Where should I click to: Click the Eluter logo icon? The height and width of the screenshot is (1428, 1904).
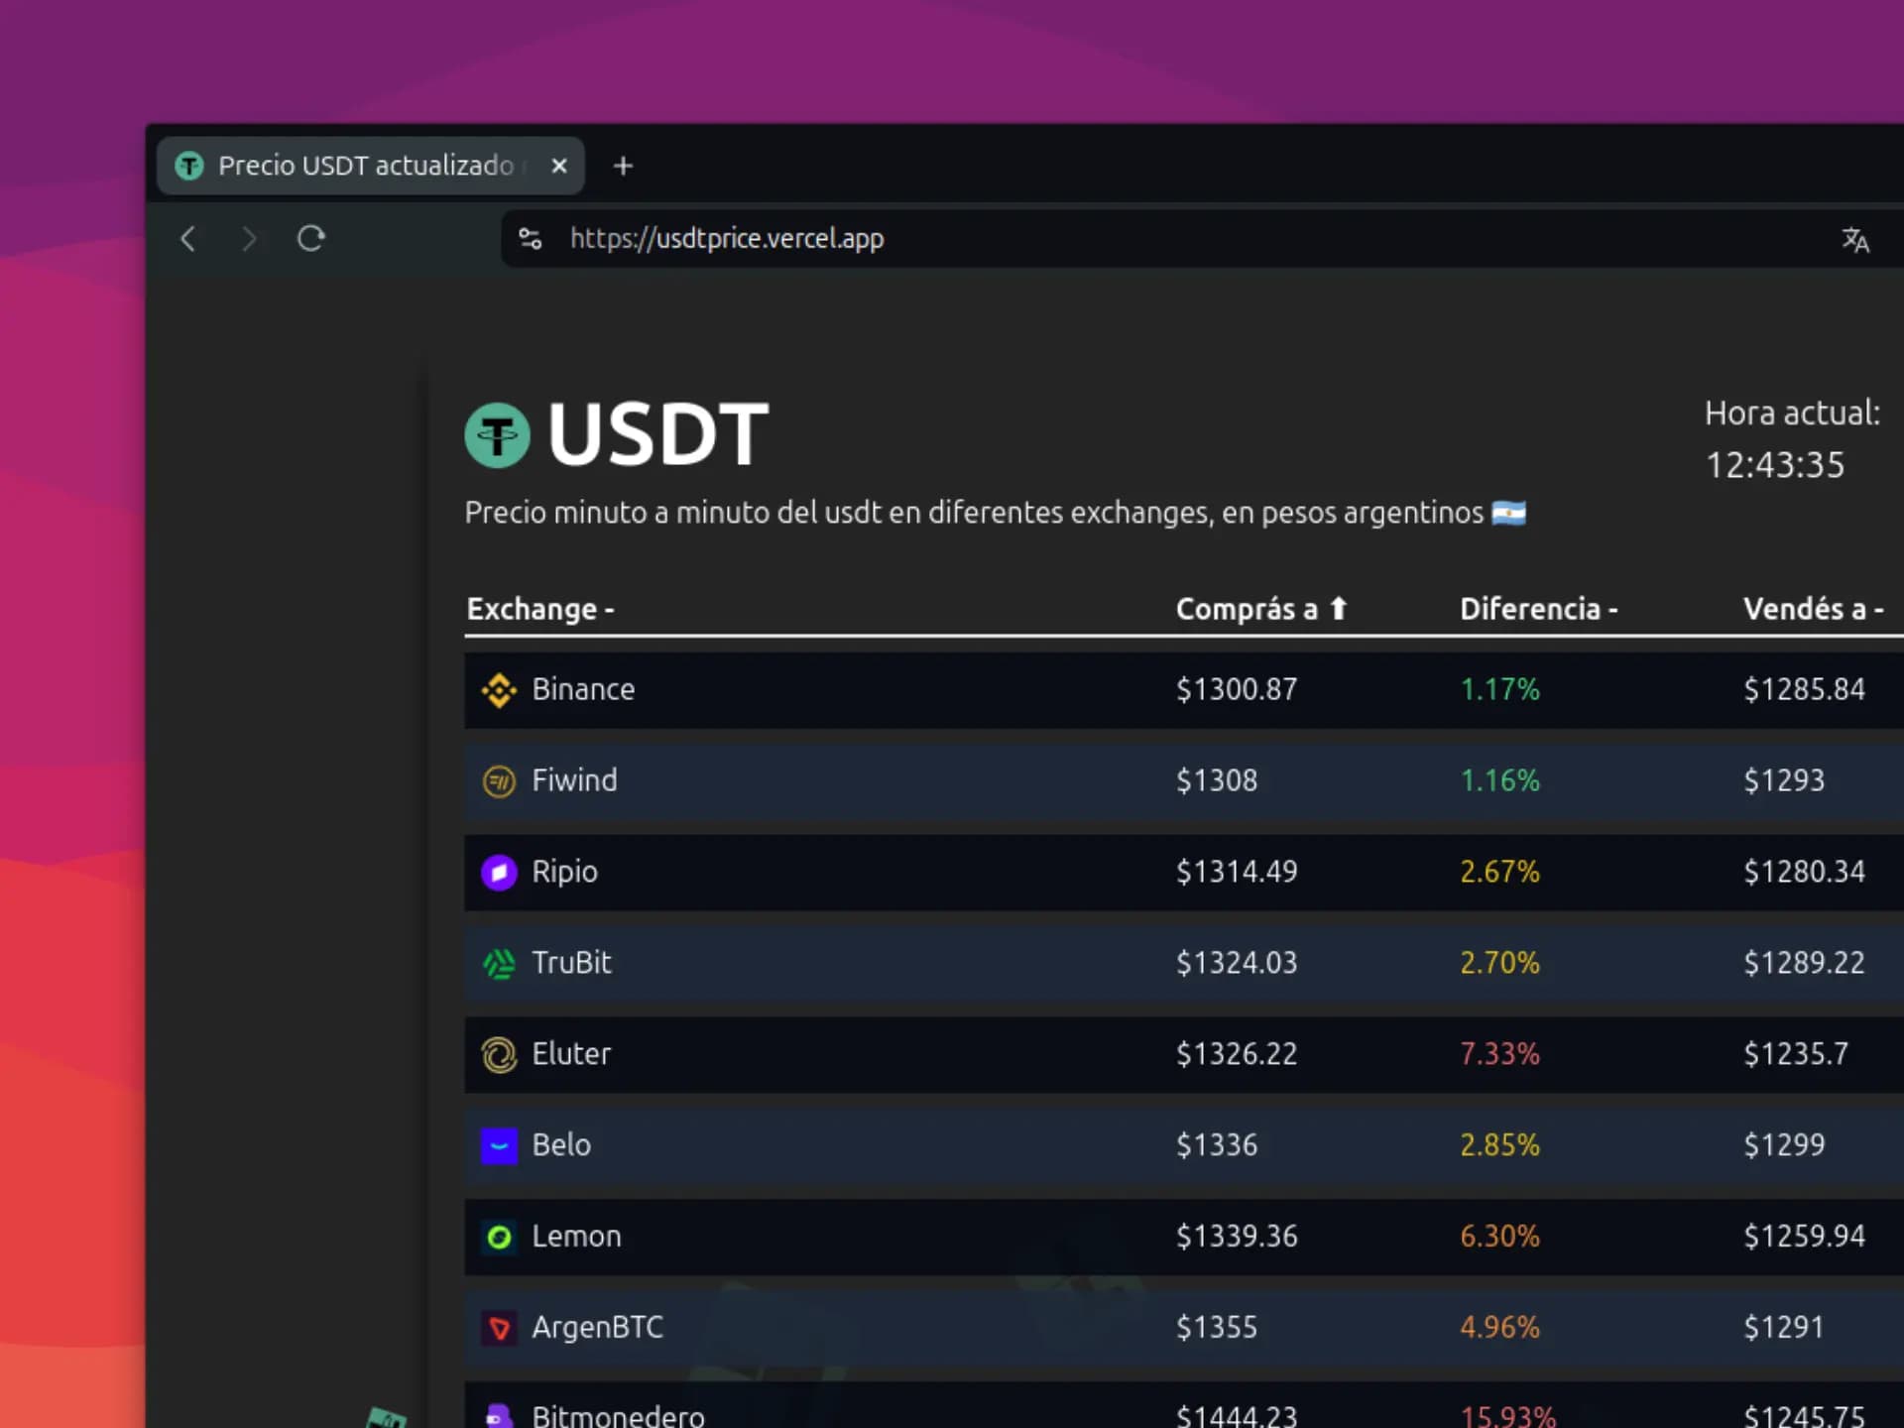pyautogui.click(x=499, y=1055)
